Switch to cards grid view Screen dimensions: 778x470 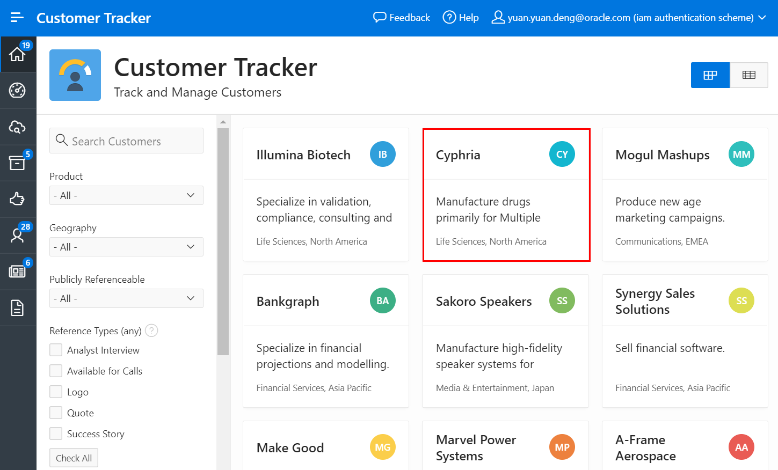(710, 75)
